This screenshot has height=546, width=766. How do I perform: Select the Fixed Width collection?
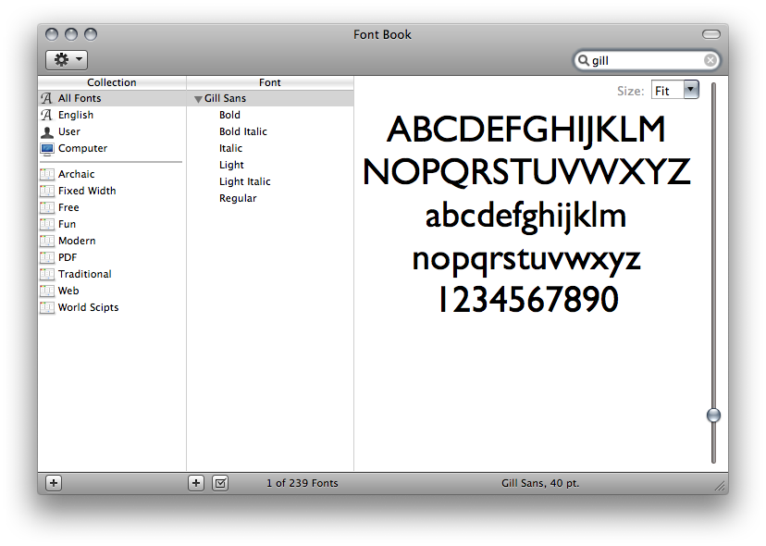click(47, 191)
